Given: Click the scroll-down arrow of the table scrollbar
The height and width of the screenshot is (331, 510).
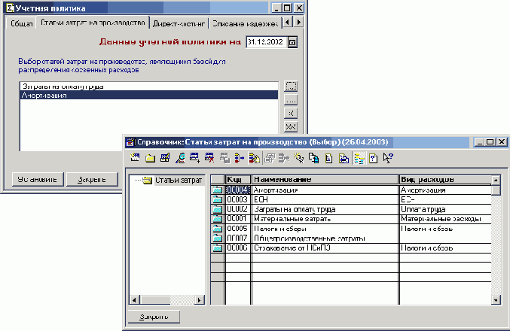Looking at the screenshot, I should pos(496,300).
